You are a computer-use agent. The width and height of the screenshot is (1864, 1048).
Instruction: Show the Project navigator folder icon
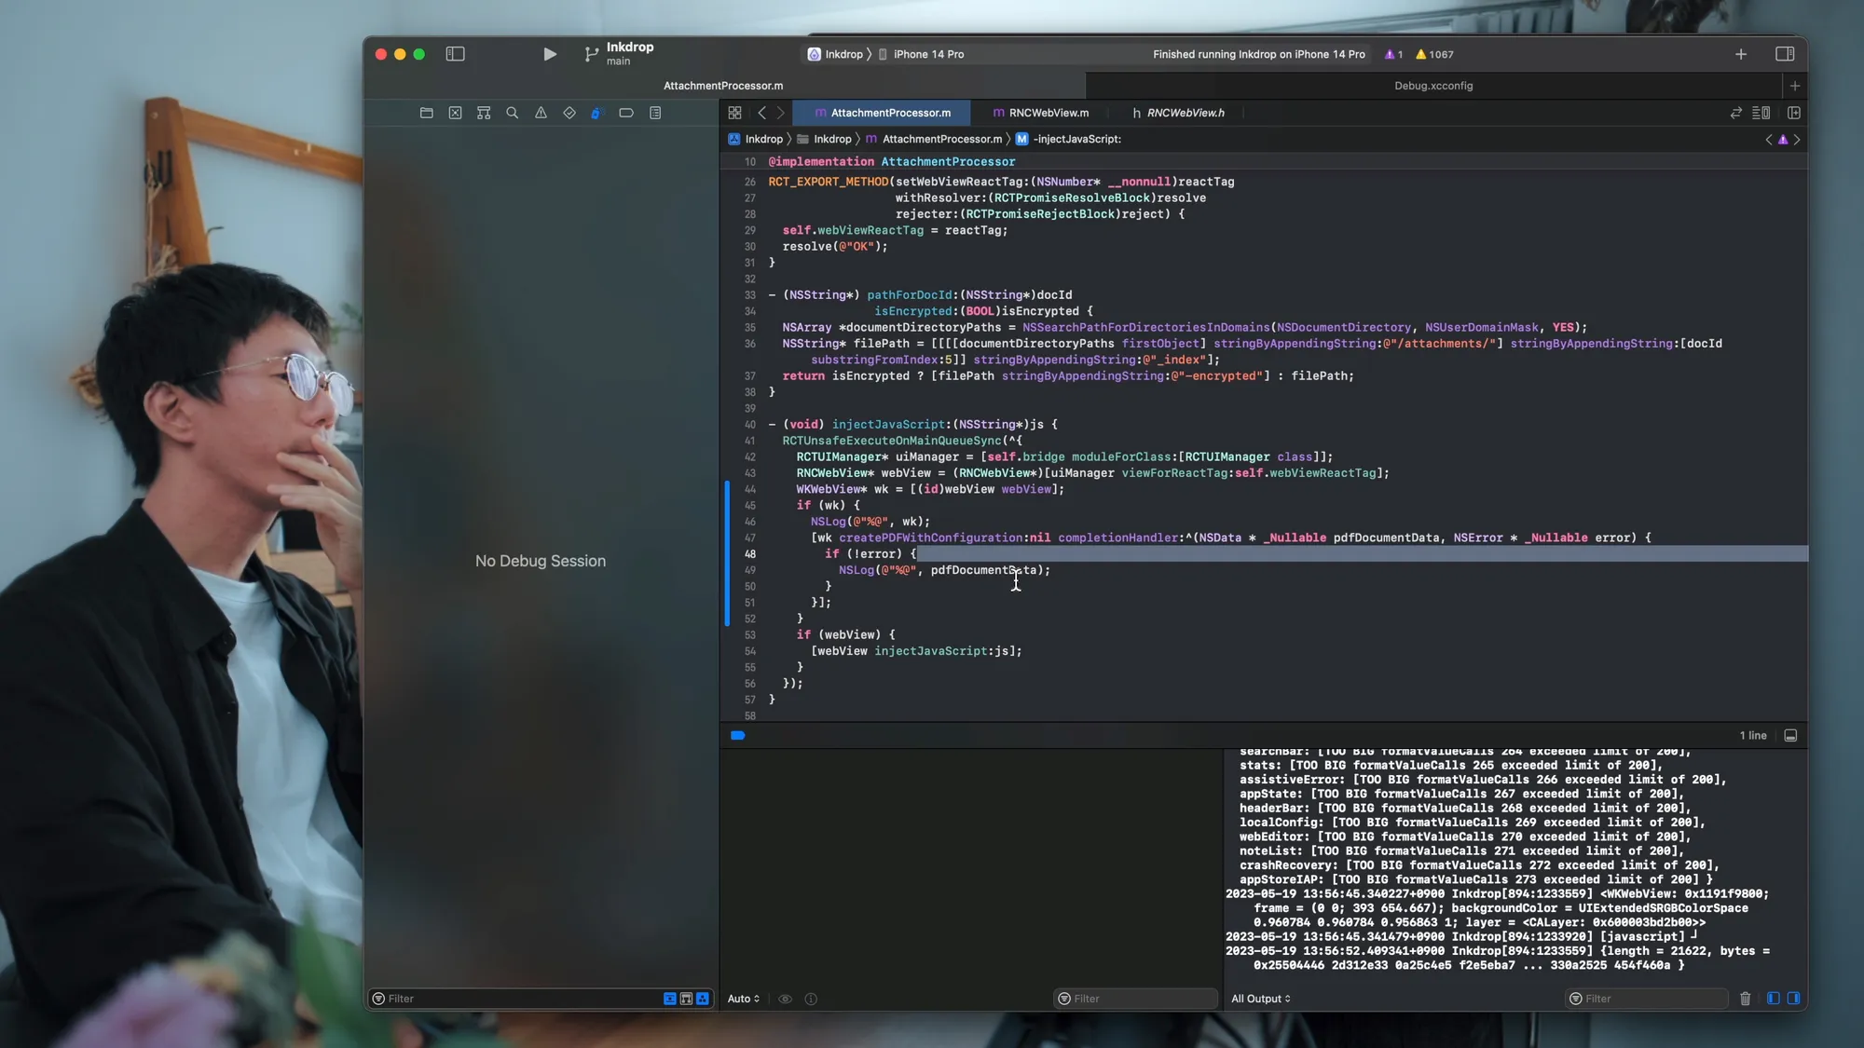pos(426,113)
